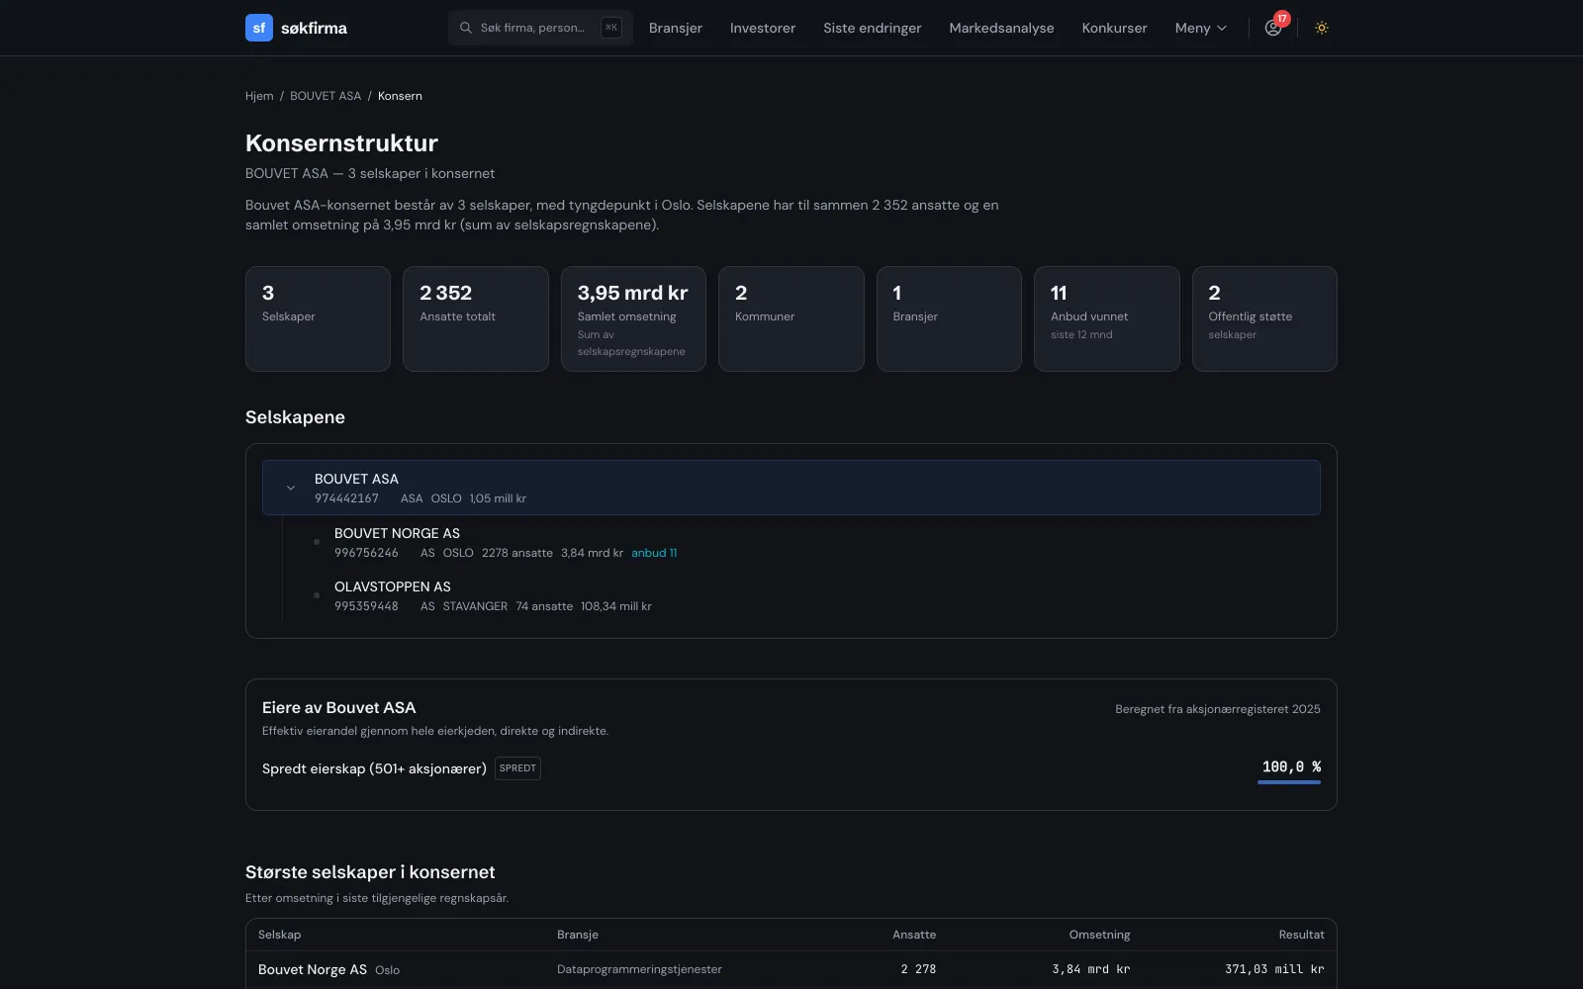Click the 108,34 mill kr value
Screen dimensions: 1583x989
[616, 606]
